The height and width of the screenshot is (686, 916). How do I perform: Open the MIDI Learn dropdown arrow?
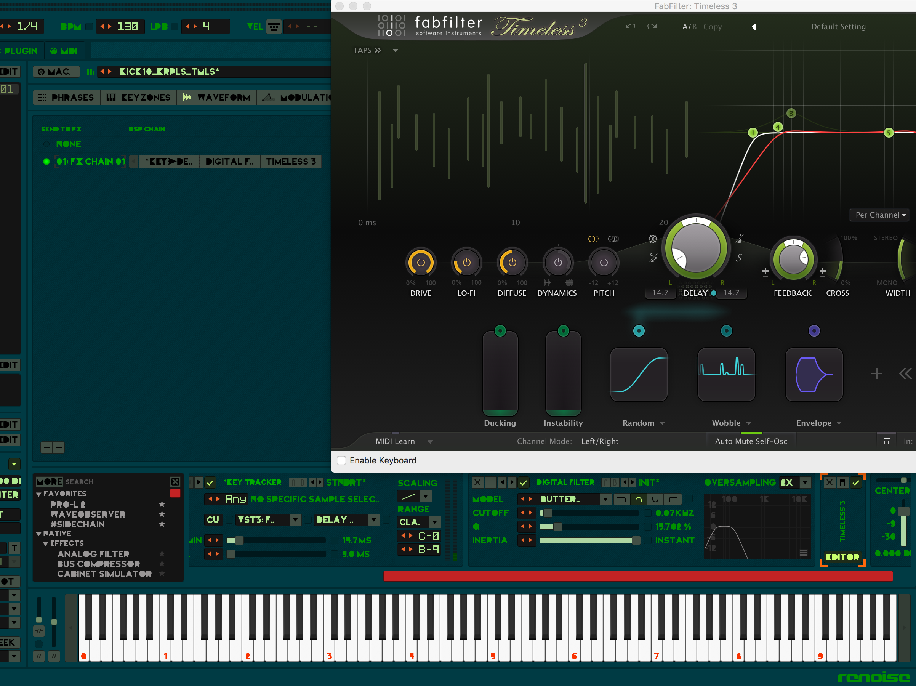click(x=430, y=442)
